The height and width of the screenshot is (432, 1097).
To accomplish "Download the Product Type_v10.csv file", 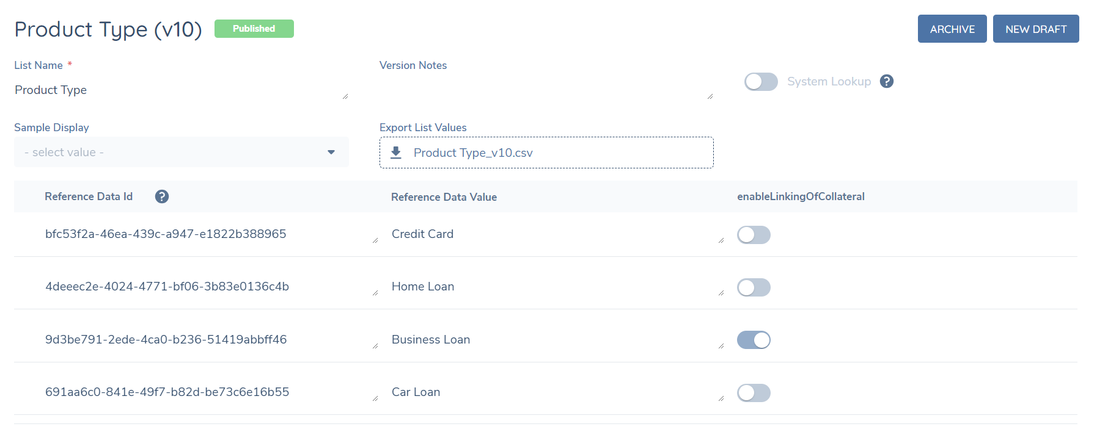I will pos(473,153).
